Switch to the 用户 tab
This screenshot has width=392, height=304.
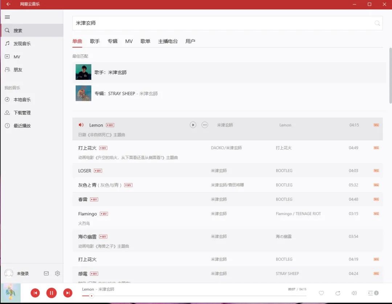[x=190, y=41]
